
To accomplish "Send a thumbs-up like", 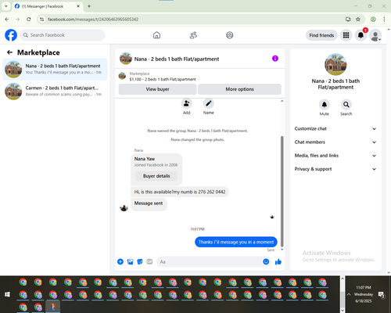I will coord(278,261).
